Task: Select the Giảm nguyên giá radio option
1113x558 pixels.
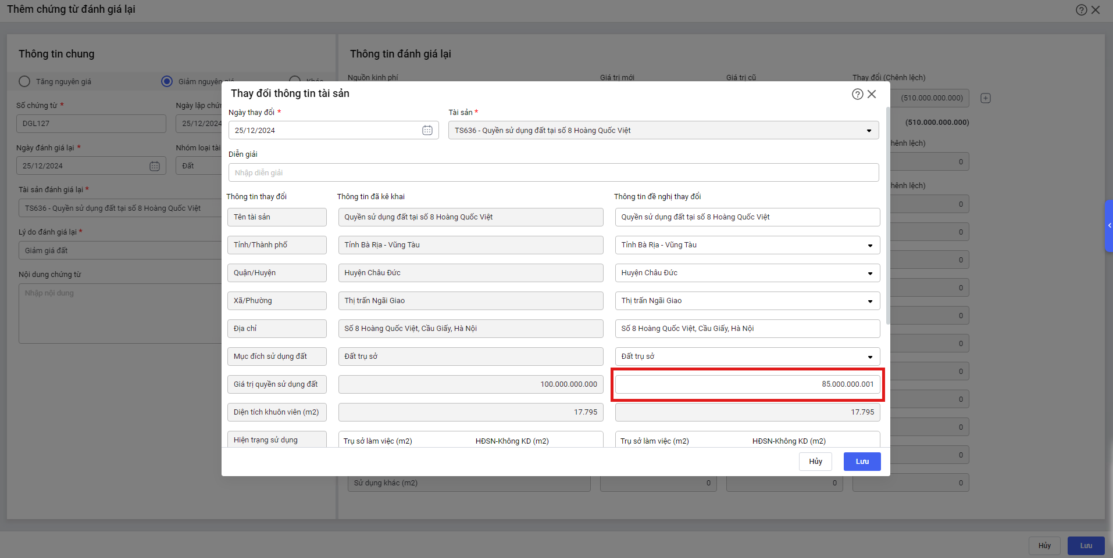Action: tap(167, 81)
